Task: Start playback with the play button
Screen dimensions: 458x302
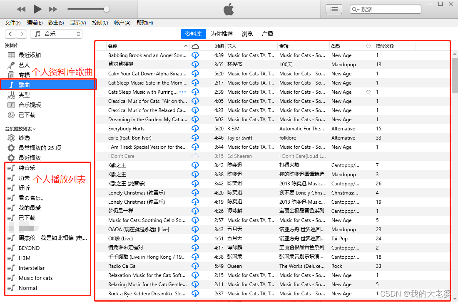Action: [37, 9]
